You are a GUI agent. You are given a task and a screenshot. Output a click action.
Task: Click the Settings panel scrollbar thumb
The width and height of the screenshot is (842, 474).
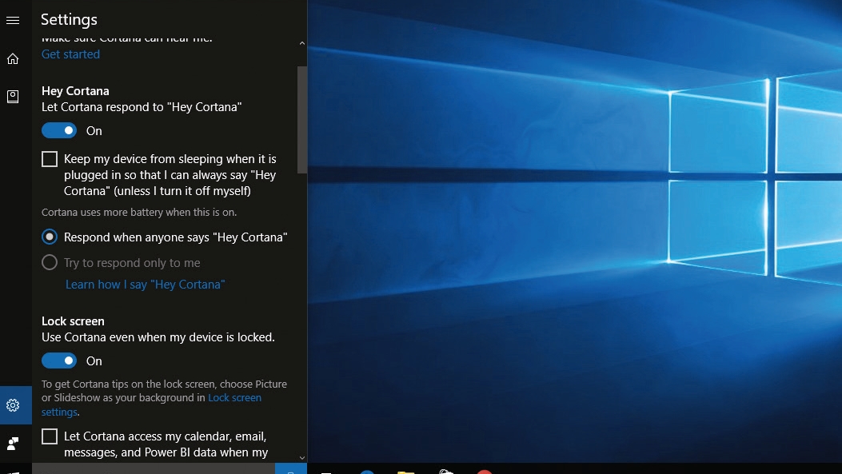click(302, 120)
